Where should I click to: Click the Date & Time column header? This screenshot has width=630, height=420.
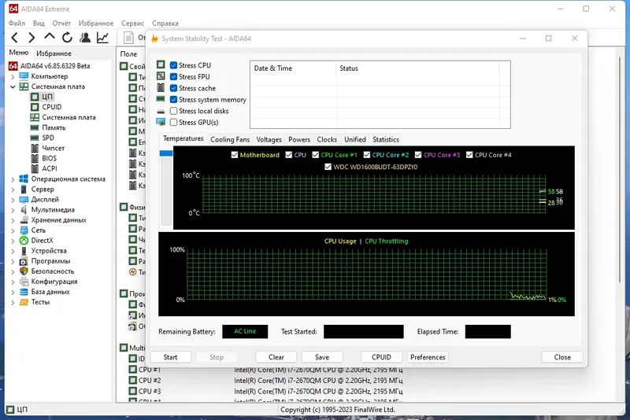pos(292,68)
